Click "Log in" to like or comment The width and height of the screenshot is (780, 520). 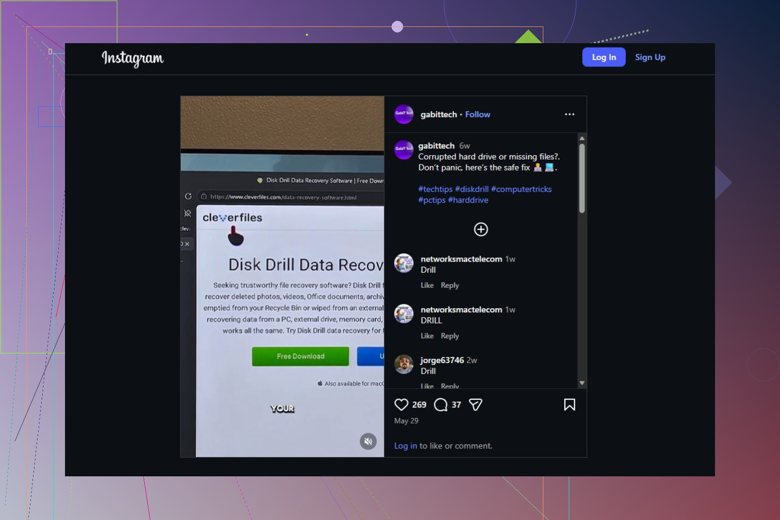[405, 446]
